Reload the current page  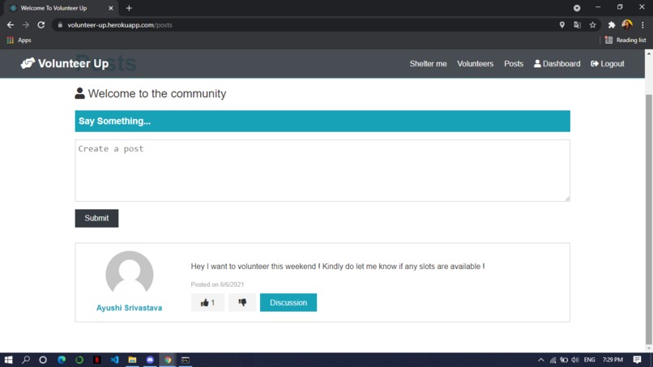41,25
